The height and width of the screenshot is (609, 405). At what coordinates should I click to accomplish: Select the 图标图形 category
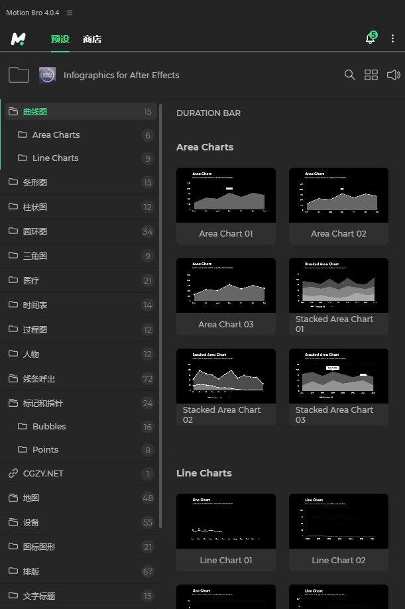coord(80,547)
